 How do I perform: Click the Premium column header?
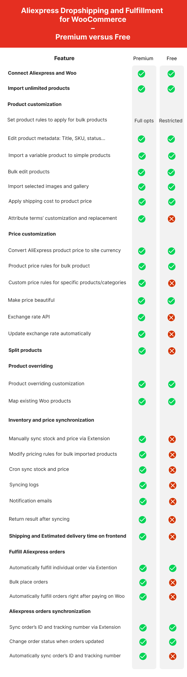(x=143, y=59)
